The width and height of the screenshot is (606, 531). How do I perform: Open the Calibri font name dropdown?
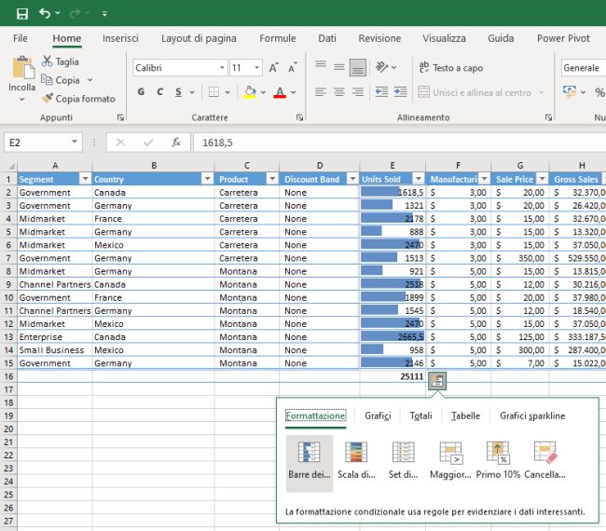click(x=222, y=68)
